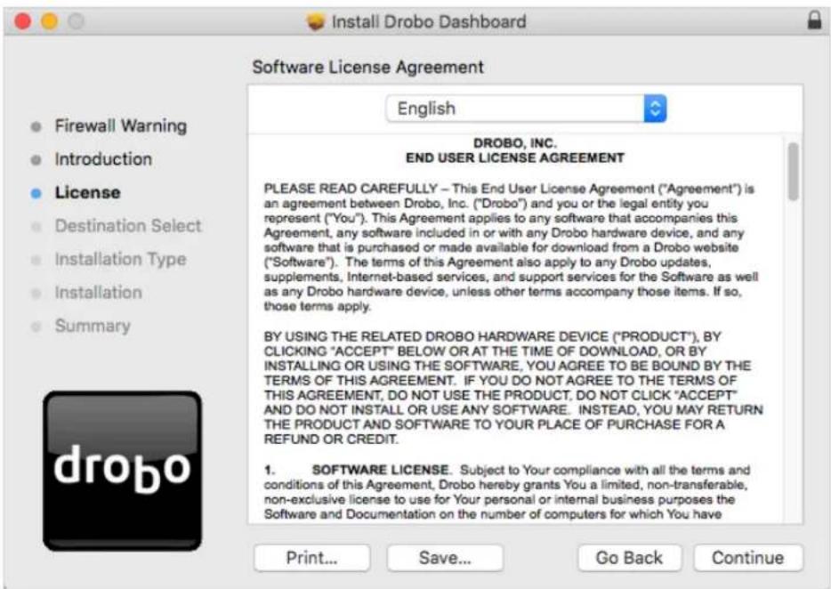Click the PLEASE READ CAREFULLY paragraph
Screen dimensions: 831x589
512,247
